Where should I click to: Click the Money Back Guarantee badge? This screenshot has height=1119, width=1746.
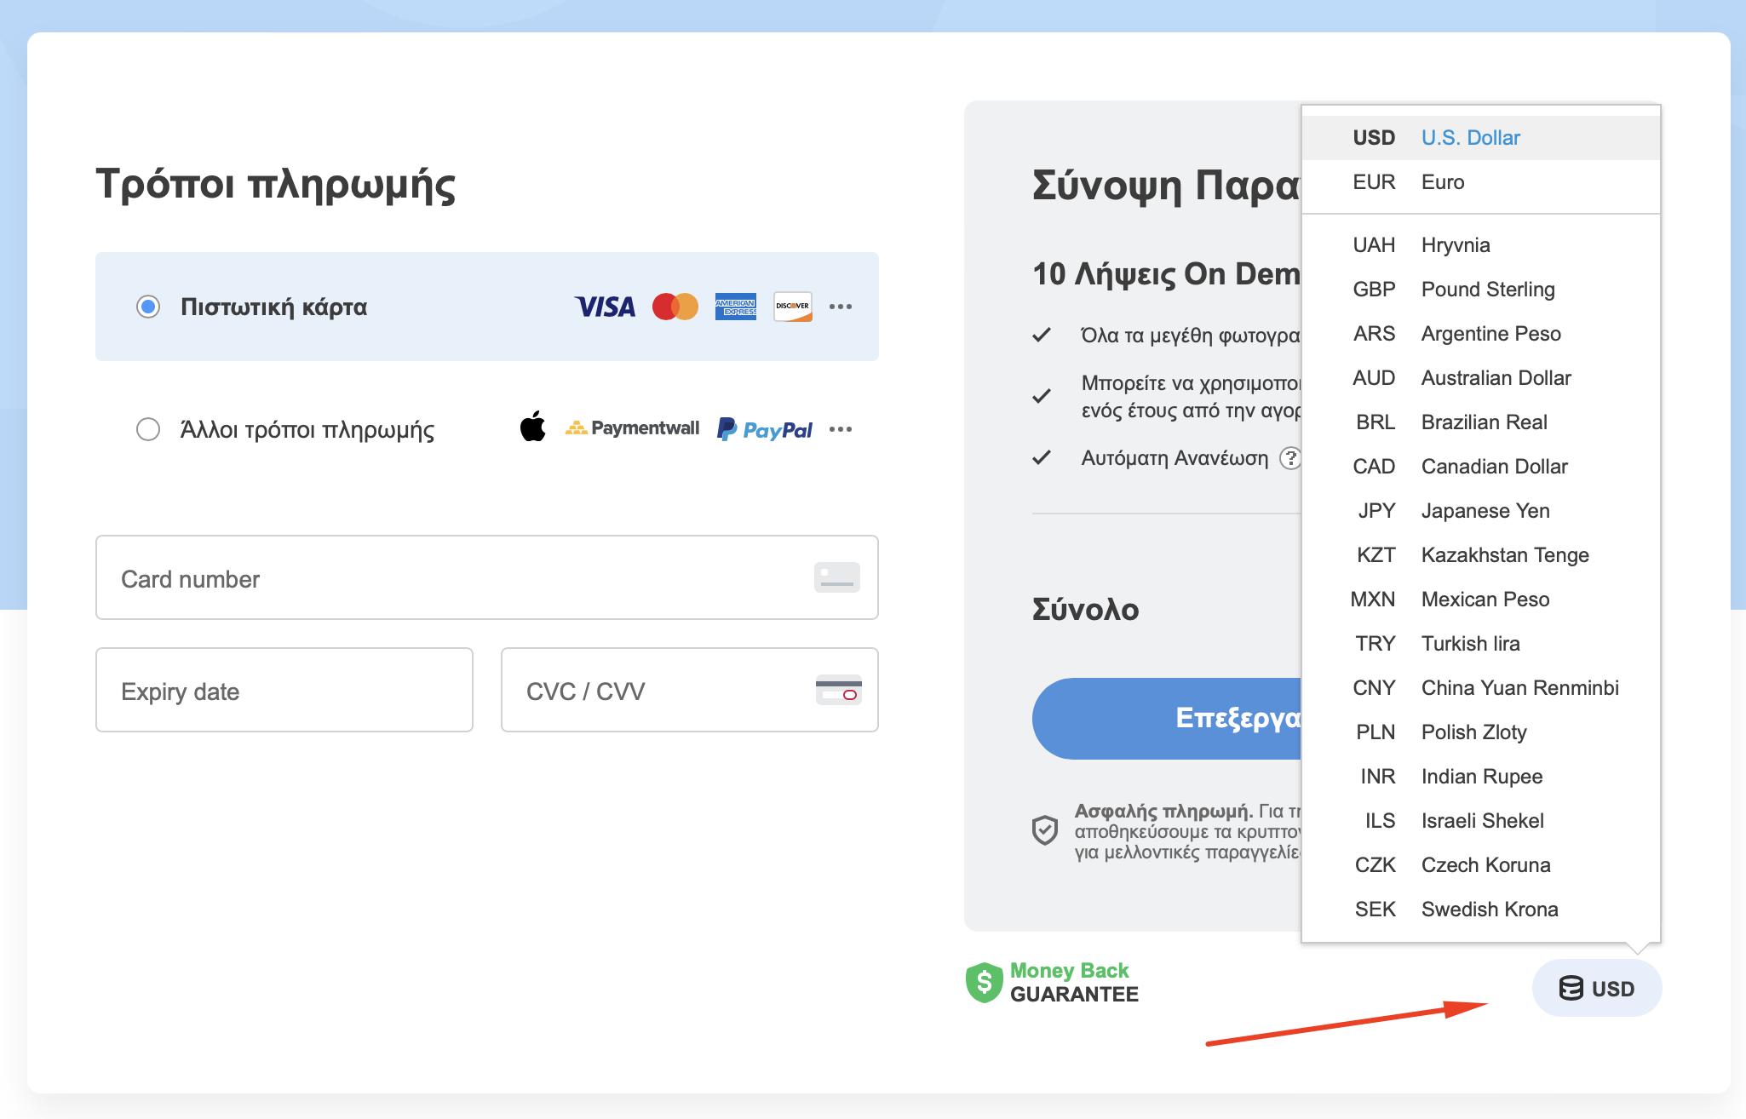coord(1052,982)
